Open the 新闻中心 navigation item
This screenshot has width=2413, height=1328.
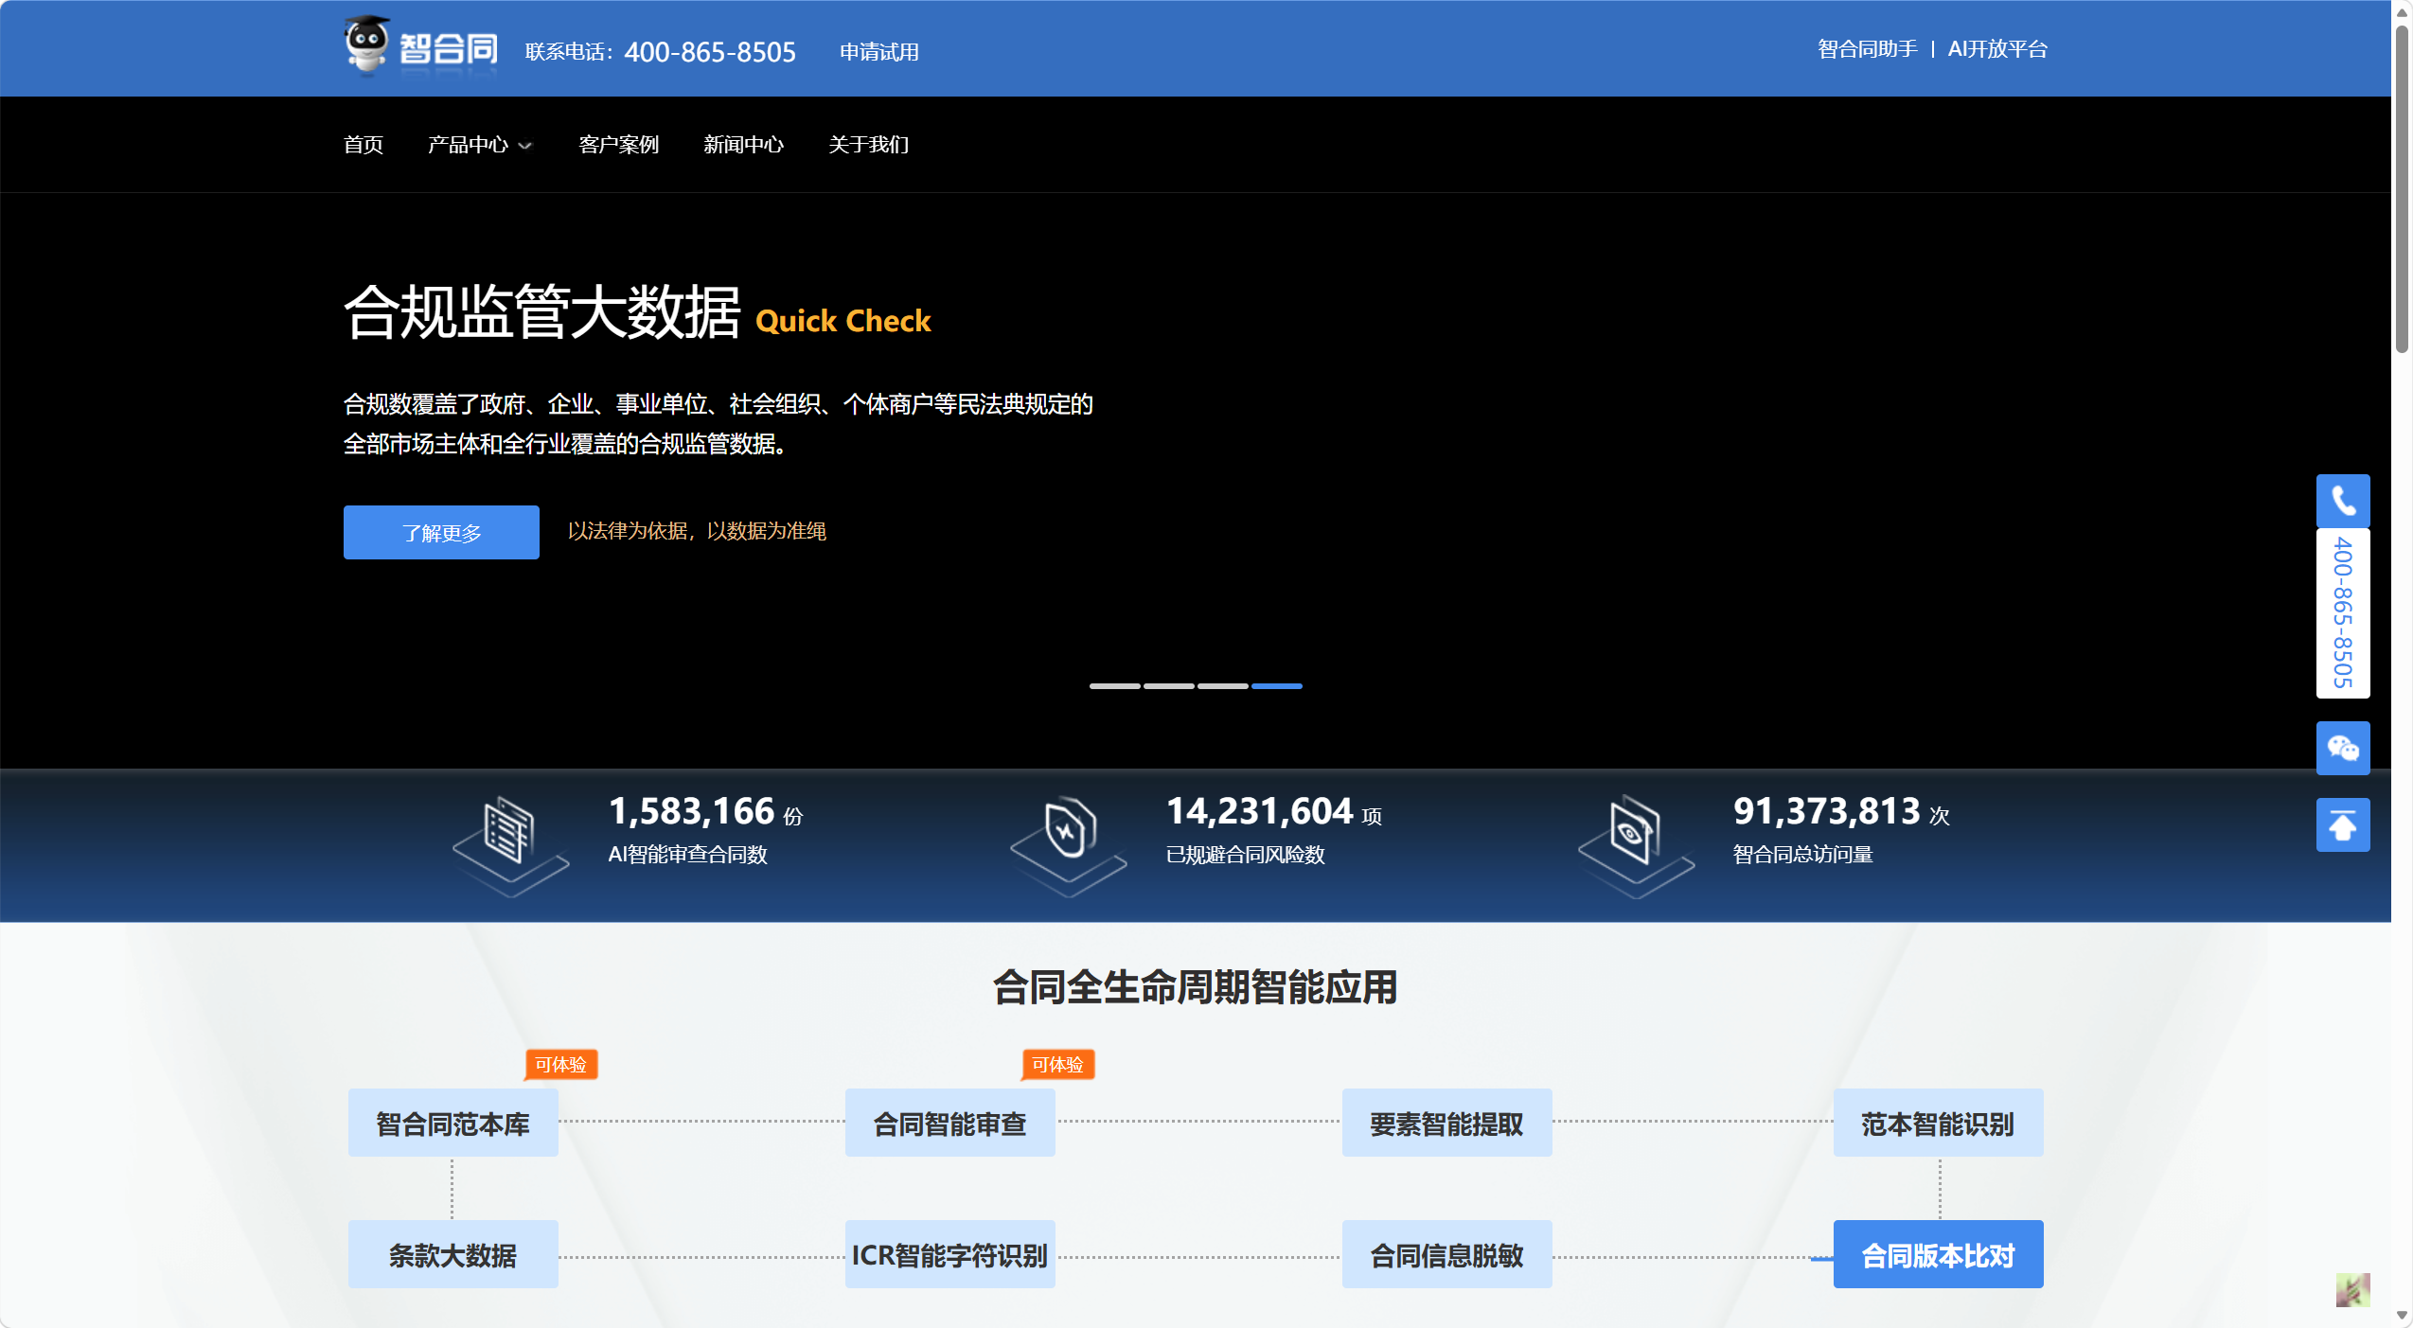744,145
